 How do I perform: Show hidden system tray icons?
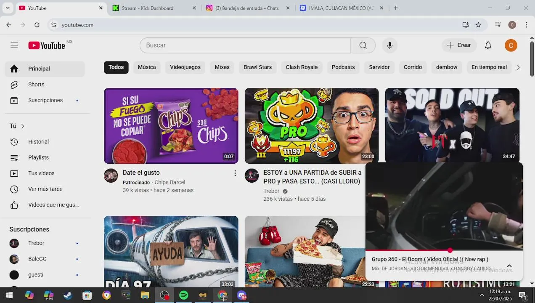(482, 295)
